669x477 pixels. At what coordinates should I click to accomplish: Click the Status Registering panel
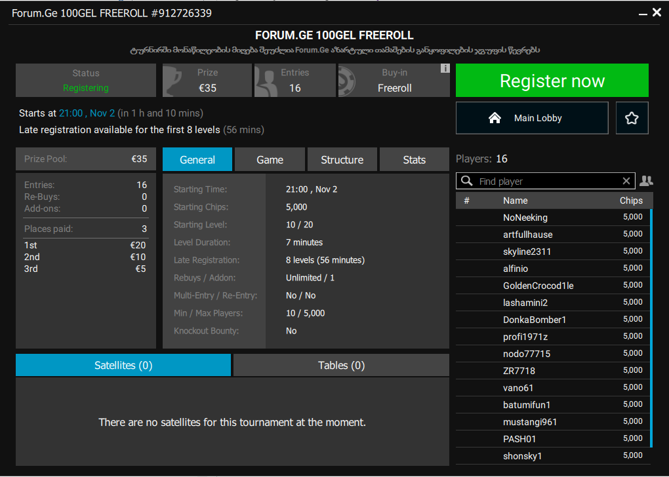86,81
